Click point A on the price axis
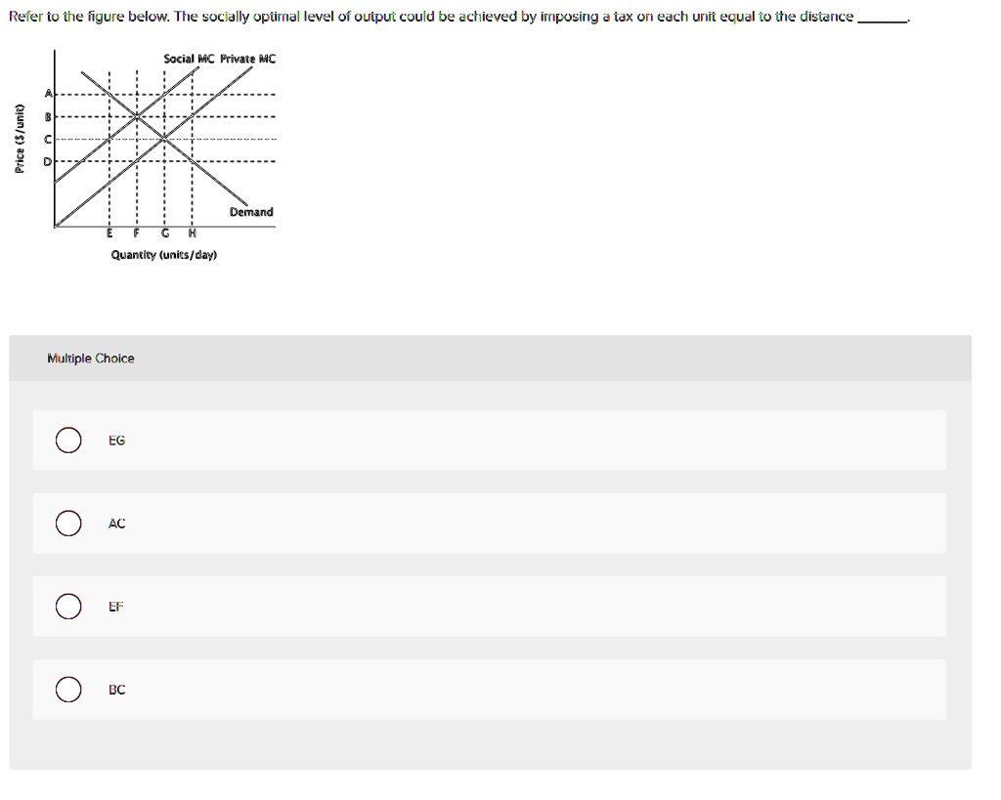The image size is (1001, 800). click(48, 93)
